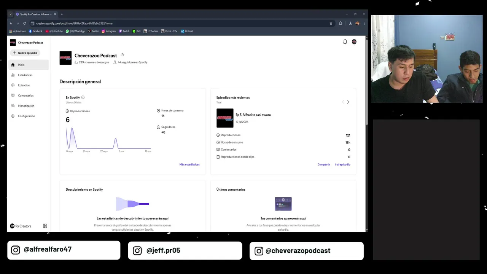Click the Configuración gear icon in sidebar

(13, 116)
